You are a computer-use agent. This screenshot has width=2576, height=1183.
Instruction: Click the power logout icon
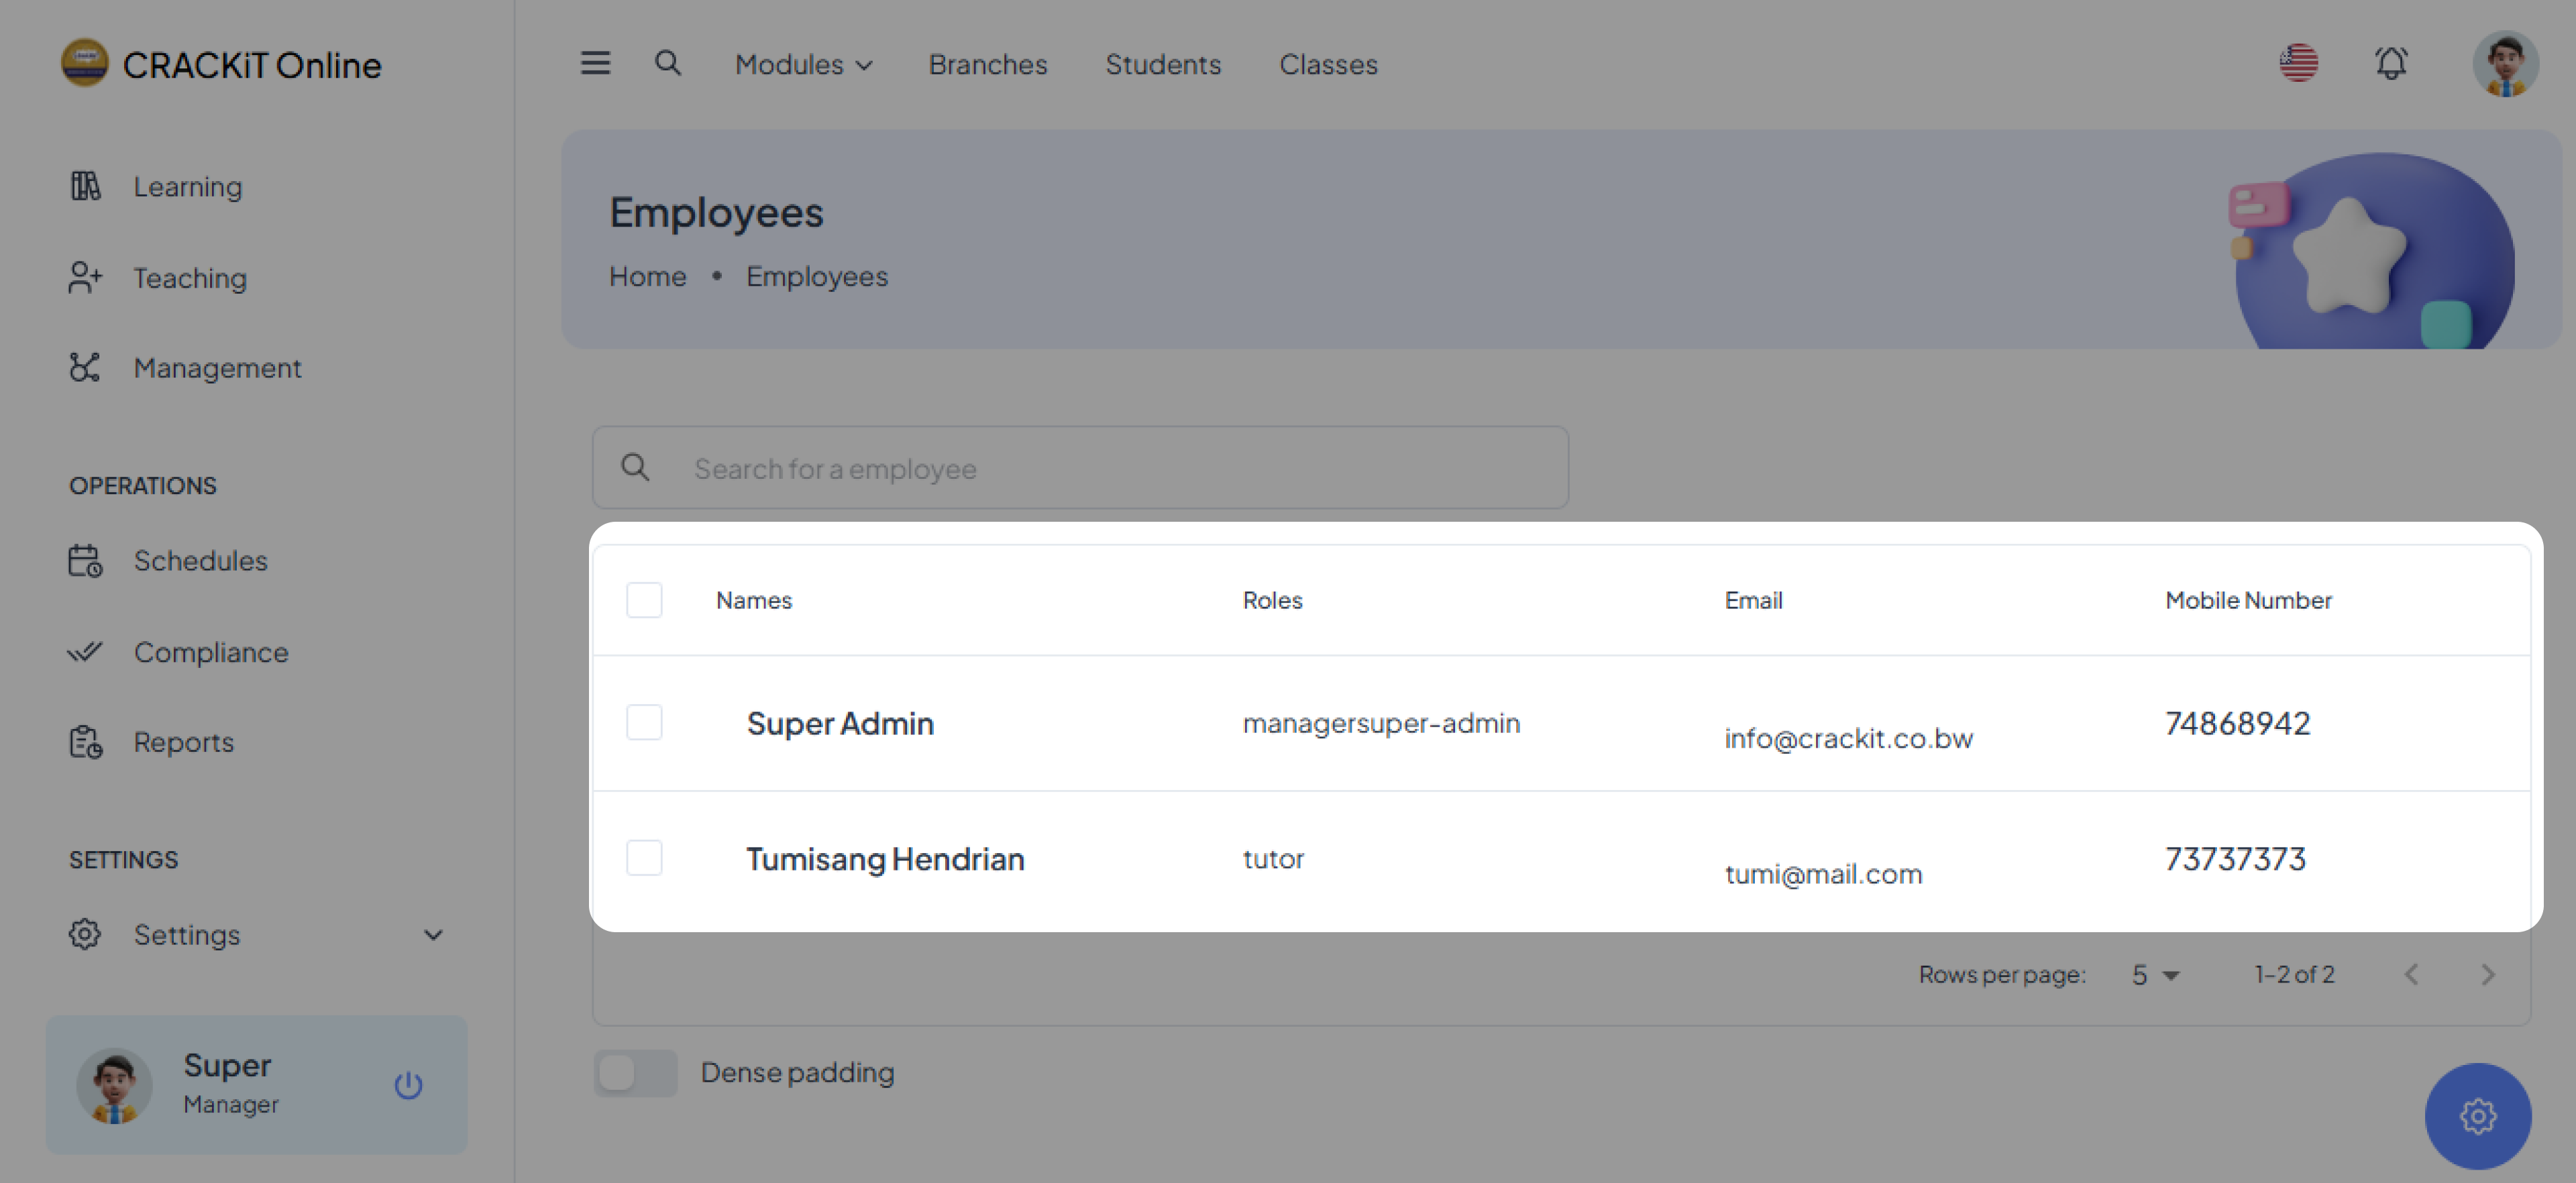point(408,1085)
